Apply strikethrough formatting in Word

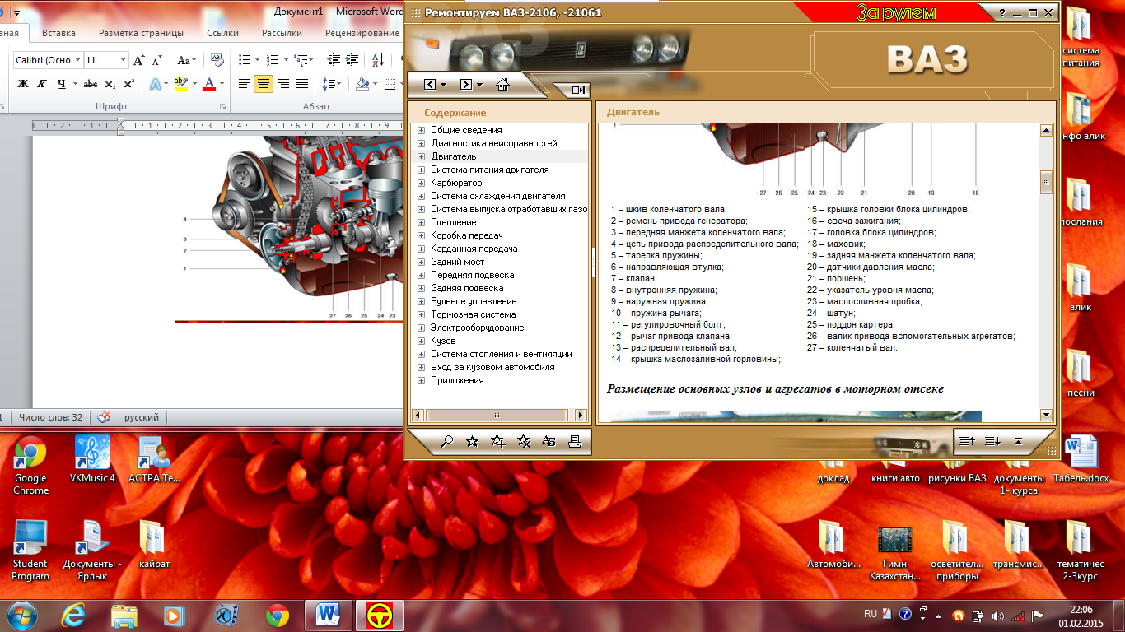tap(91, 83)
